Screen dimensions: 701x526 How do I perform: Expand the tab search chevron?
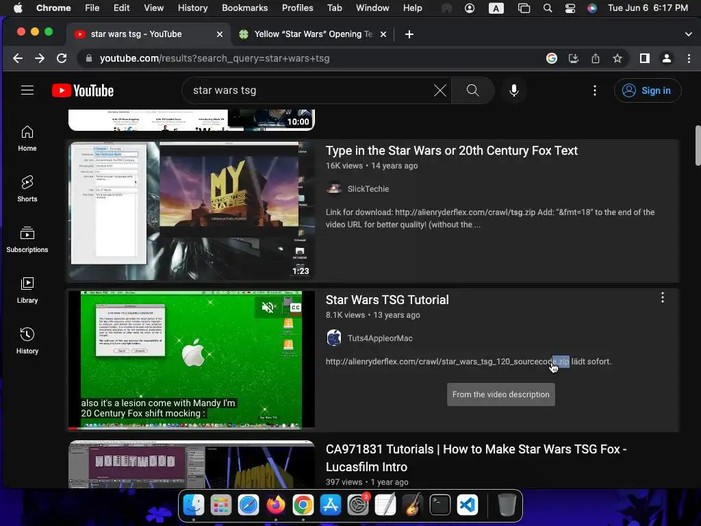pos(688,34)
